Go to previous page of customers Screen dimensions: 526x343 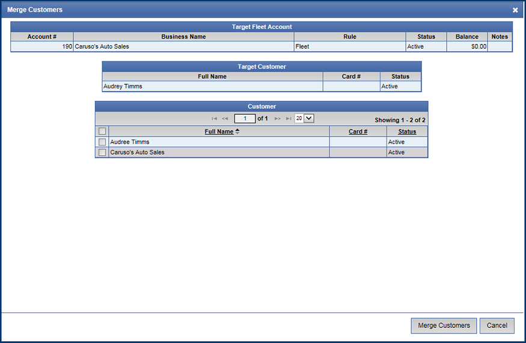click(x=225, y=119)
